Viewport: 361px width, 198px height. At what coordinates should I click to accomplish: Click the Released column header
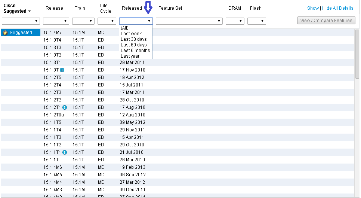132,8
